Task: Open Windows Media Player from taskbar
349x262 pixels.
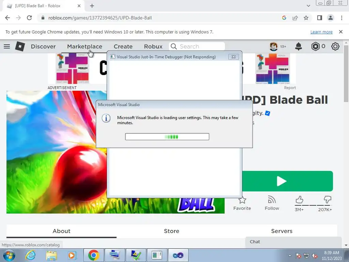Action: coord(72,255)
